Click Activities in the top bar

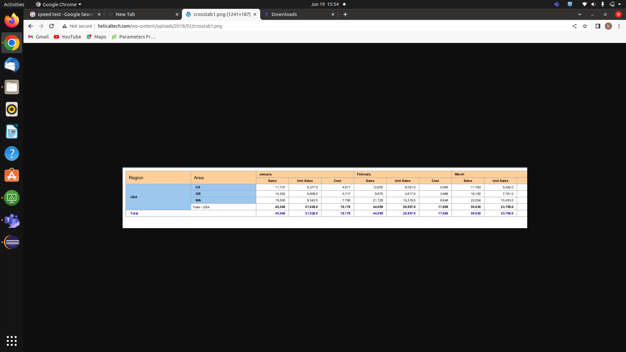(14, 4)
